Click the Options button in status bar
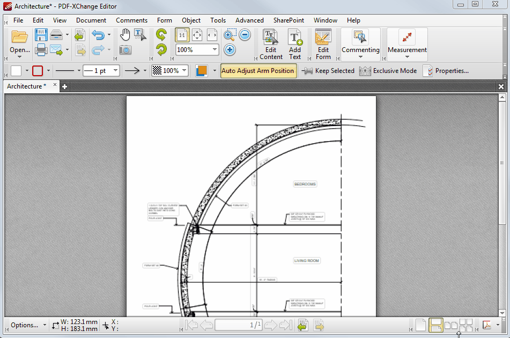The image size is (510, 338). click(24, 325)
